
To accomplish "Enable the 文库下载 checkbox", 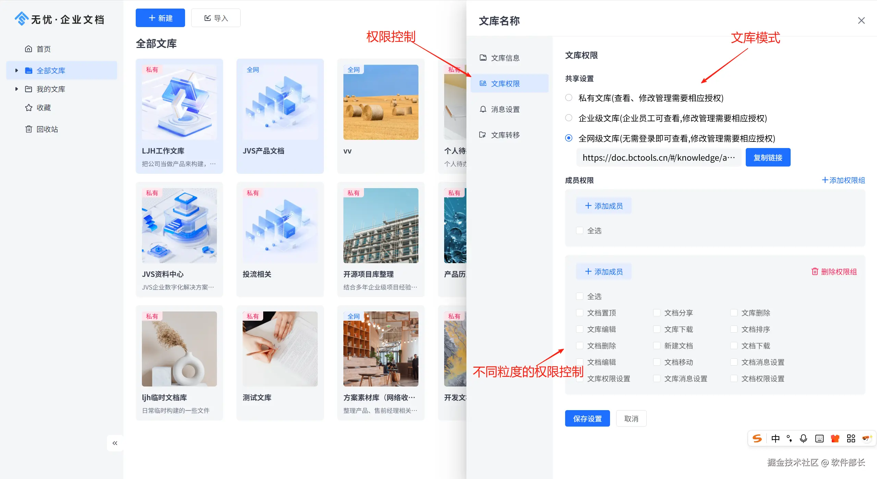I will tap(657, 329).
